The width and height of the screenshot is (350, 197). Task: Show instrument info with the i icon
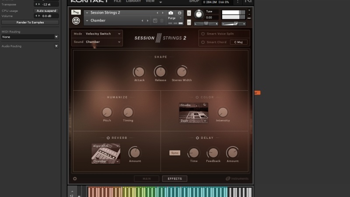[x=179, y=13]
